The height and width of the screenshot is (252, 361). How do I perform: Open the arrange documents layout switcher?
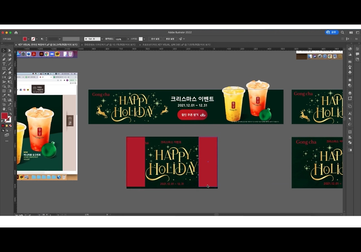(351, 32)
